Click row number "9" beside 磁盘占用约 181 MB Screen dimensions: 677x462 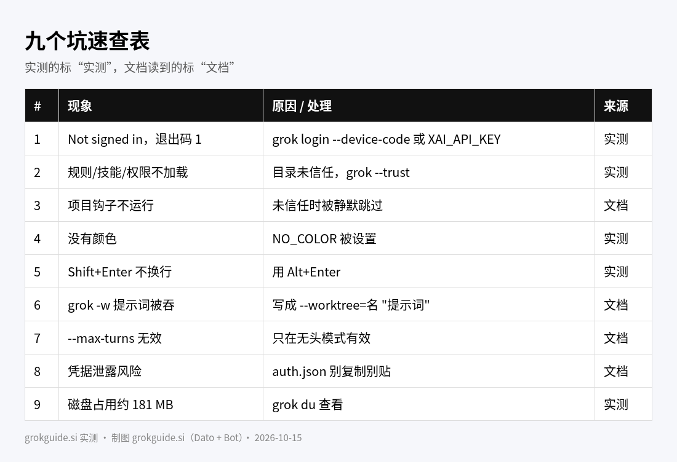[42, 404]
